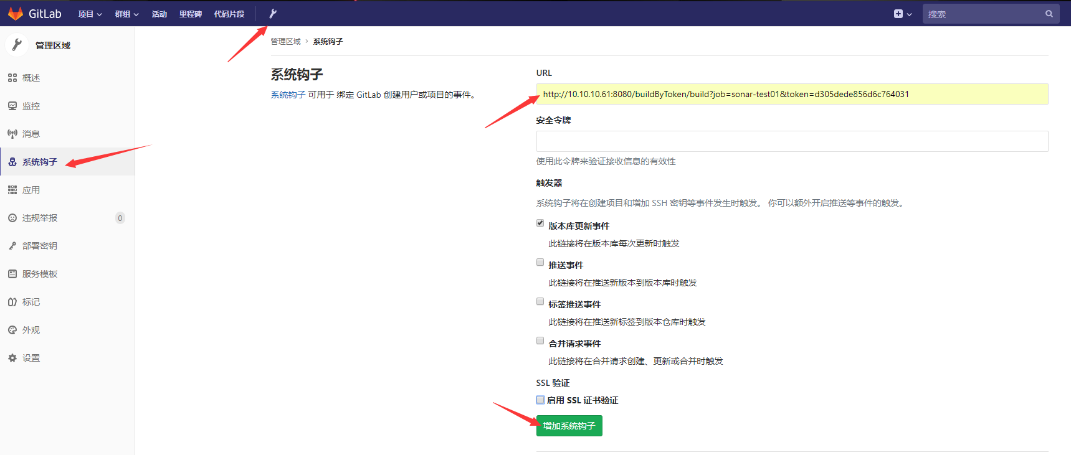Click the 管理区域 wrench avatar icon

tap(17, 45)
